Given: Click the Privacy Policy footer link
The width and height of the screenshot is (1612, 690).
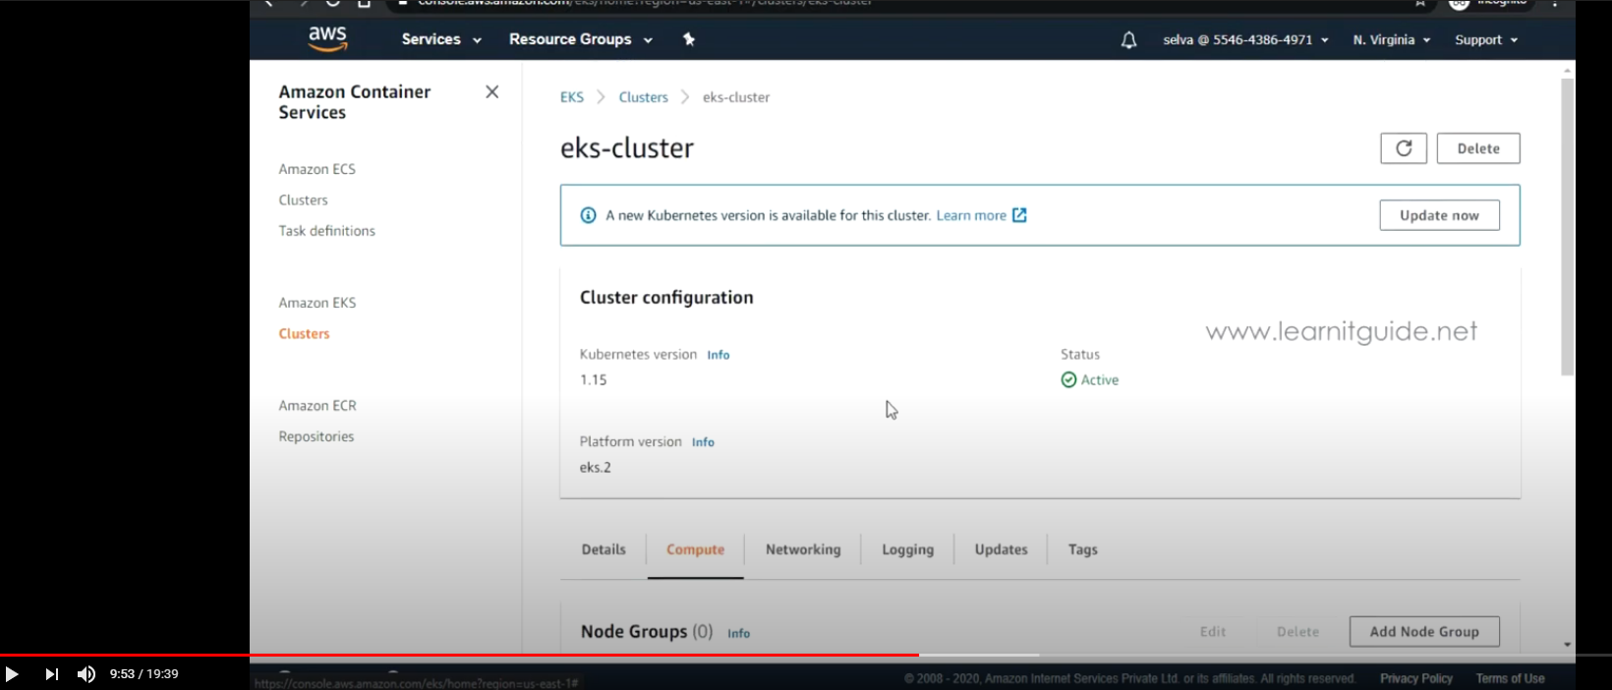Looking at the screenshot, I should coord(1415,678).
